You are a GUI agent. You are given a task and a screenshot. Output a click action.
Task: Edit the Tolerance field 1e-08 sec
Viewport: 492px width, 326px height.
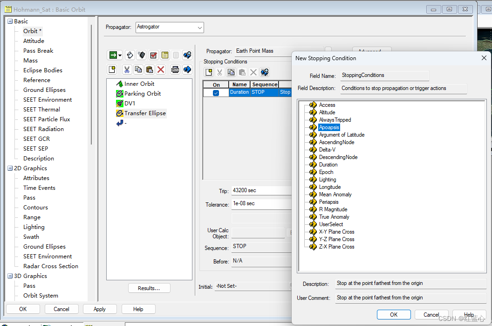coord(262,204)
